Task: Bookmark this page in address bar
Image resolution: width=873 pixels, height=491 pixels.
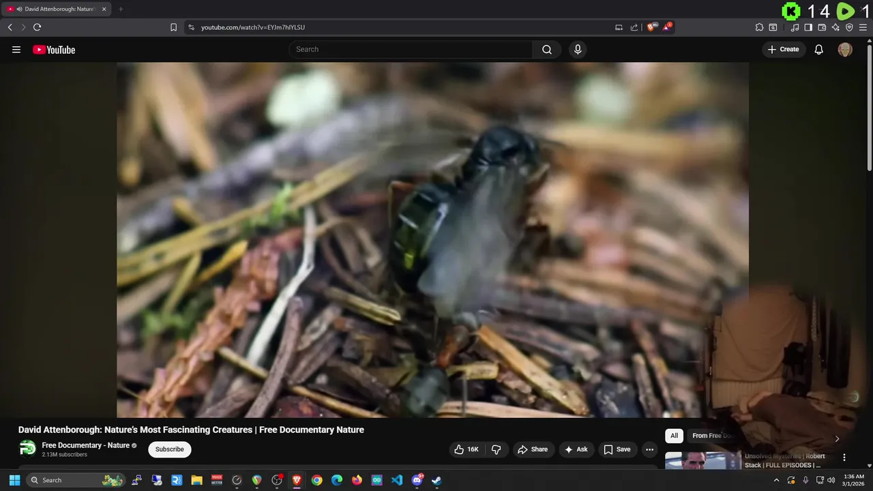Action: tap(173, 27)
